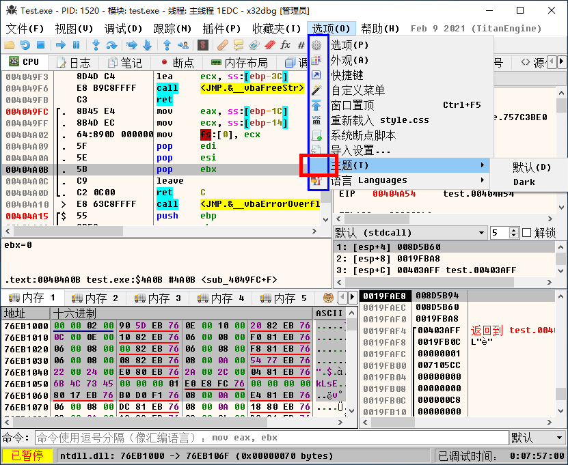The height and width of the screenshot is (465, 568).
Task: Open 外观(A) appearance menu entry
Action: tap(401, 60)
